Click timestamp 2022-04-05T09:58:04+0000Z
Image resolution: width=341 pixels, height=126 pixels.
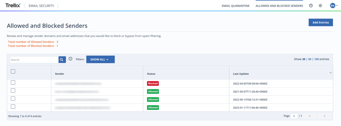click(x=250, y=84)
